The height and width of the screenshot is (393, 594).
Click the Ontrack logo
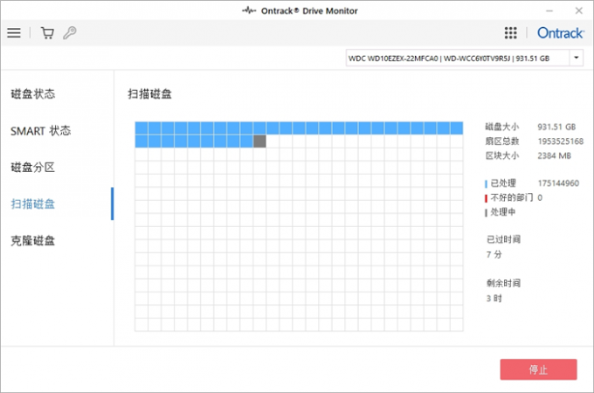coord(561,33)
